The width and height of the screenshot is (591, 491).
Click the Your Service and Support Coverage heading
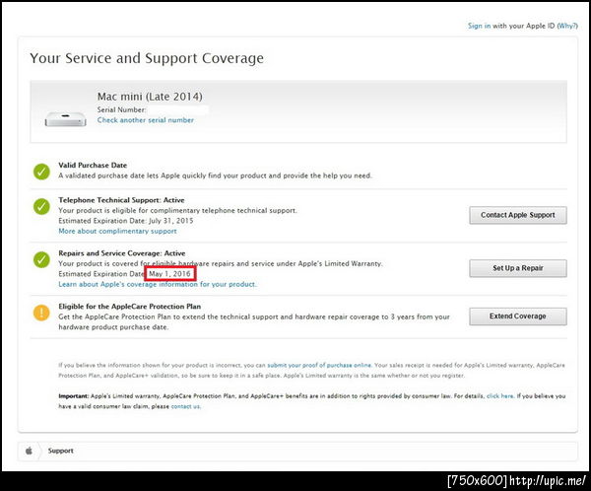click(x=147, y=58)
